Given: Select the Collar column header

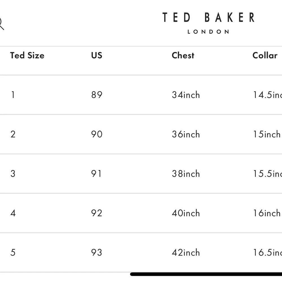Looking at the screenshot, I should pyautogui.click(x=265, y=56).
